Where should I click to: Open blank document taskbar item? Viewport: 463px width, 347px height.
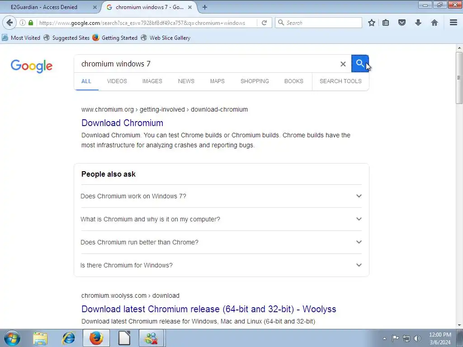124,338
